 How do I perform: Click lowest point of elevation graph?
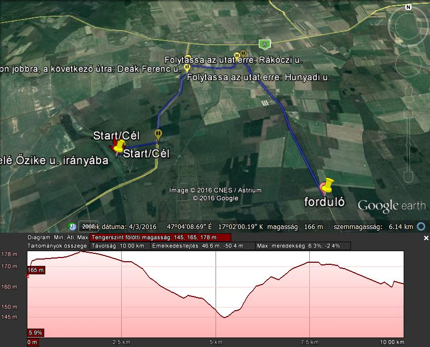[225, 317]
